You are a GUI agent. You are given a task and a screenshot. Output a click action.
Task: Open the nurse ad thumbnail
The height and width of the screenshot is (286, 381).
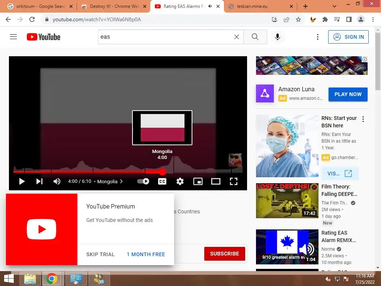287,146
